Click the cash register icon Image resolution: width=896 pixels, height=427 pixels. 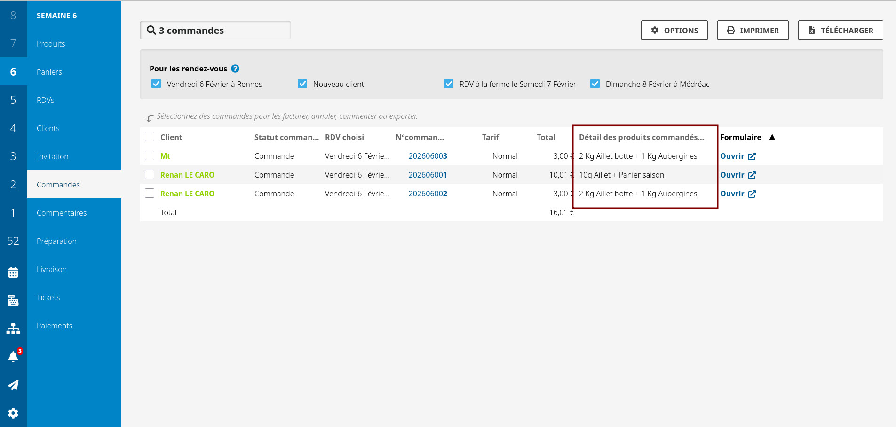pyautogui.click(x=13, y=301)
